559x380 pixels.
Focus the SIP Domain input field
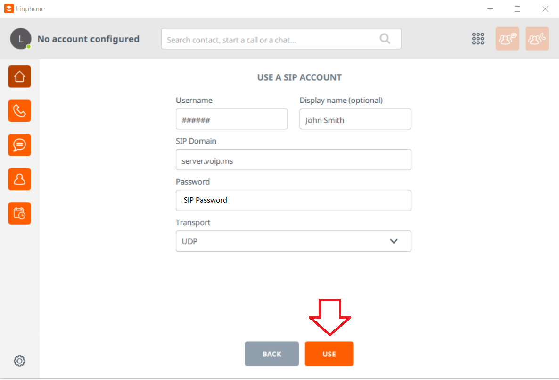coord(293,160)
